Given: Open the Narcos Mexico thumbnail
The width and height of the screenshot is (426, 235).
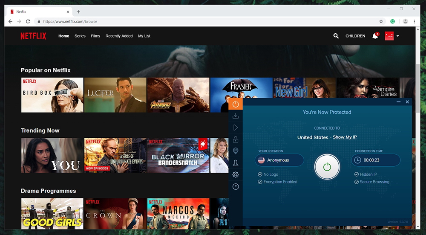Looking at the screenshot, I should tap(178, 214).
